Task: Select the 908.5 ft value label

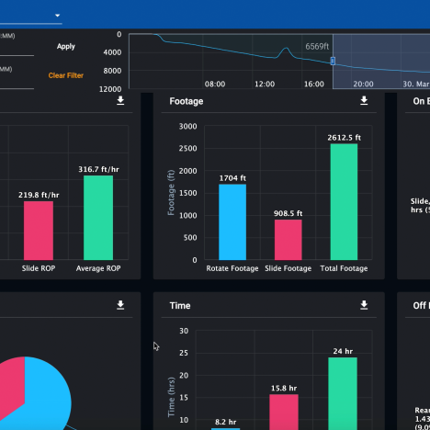Action: (x=289, y=213)
